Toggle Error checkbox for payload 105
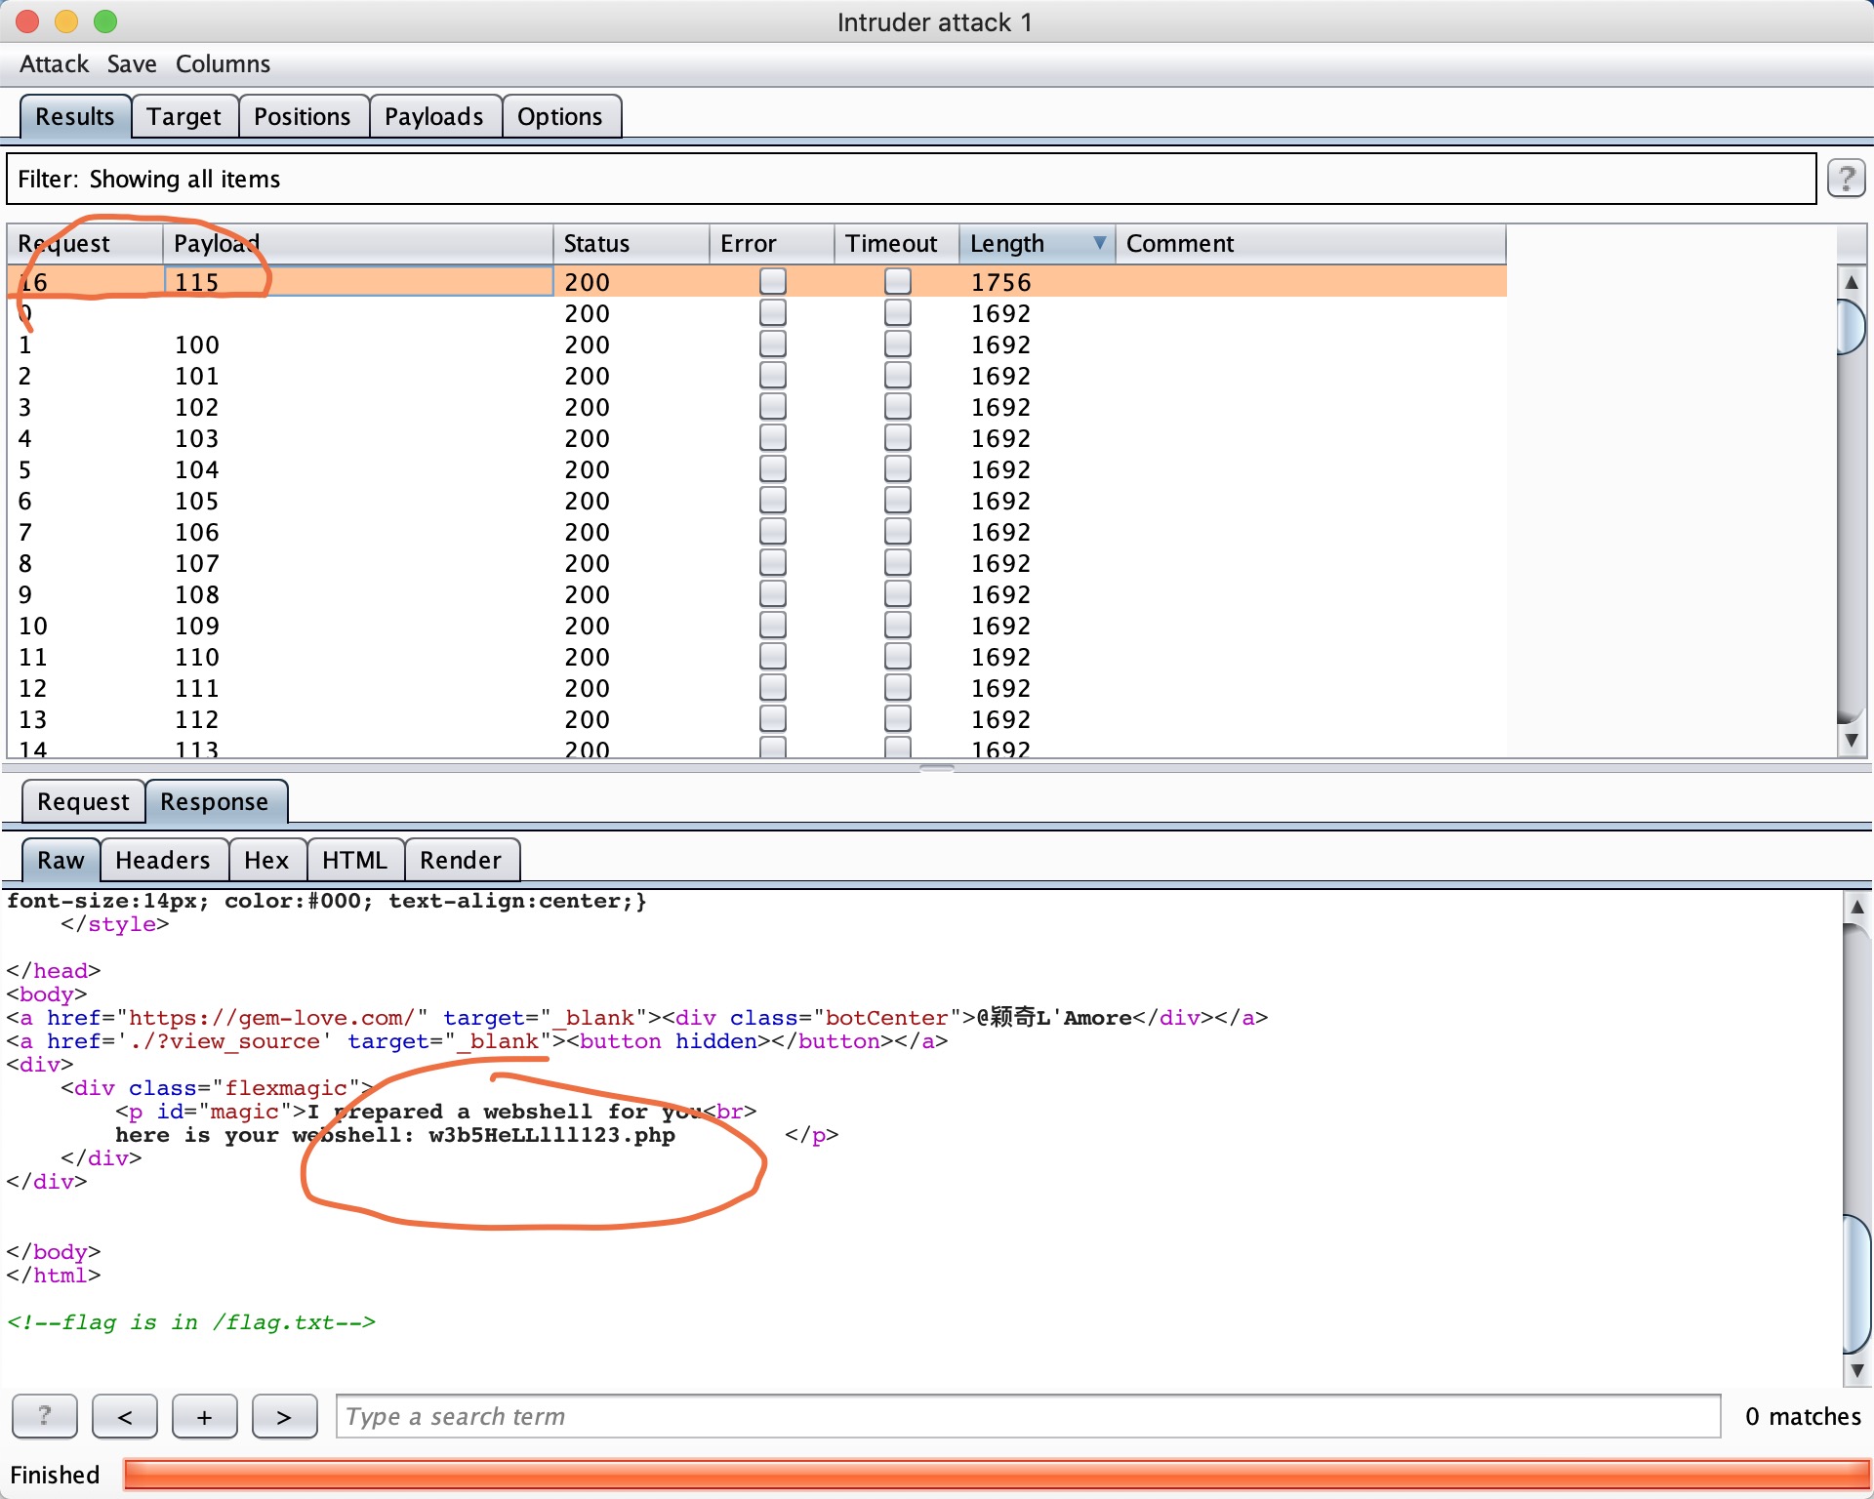 coord(772,501)
